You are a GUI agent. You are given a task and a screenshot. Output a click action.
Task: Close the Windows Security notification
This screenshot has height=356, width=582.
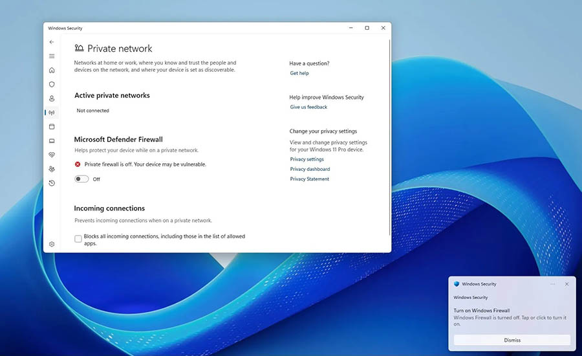566,284
